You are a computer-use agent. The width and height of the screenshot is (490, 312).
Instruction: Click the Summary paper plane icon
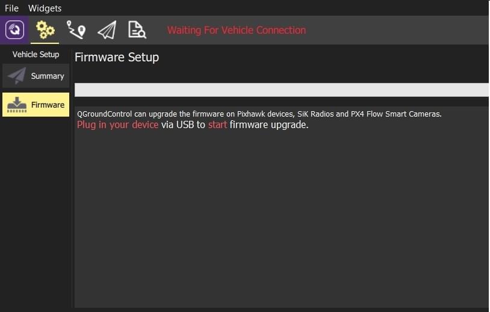[x=17, y=76]
